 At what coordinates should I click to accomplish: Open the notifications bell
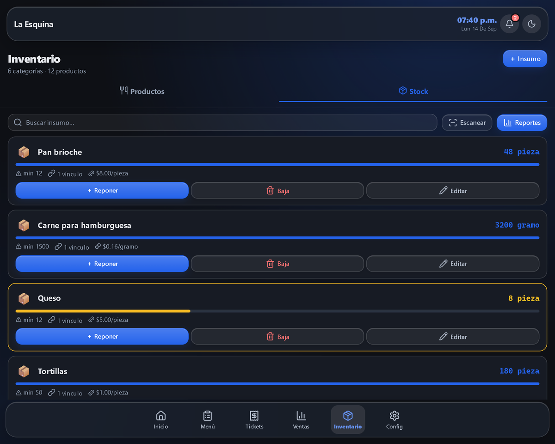coord(509,24)
